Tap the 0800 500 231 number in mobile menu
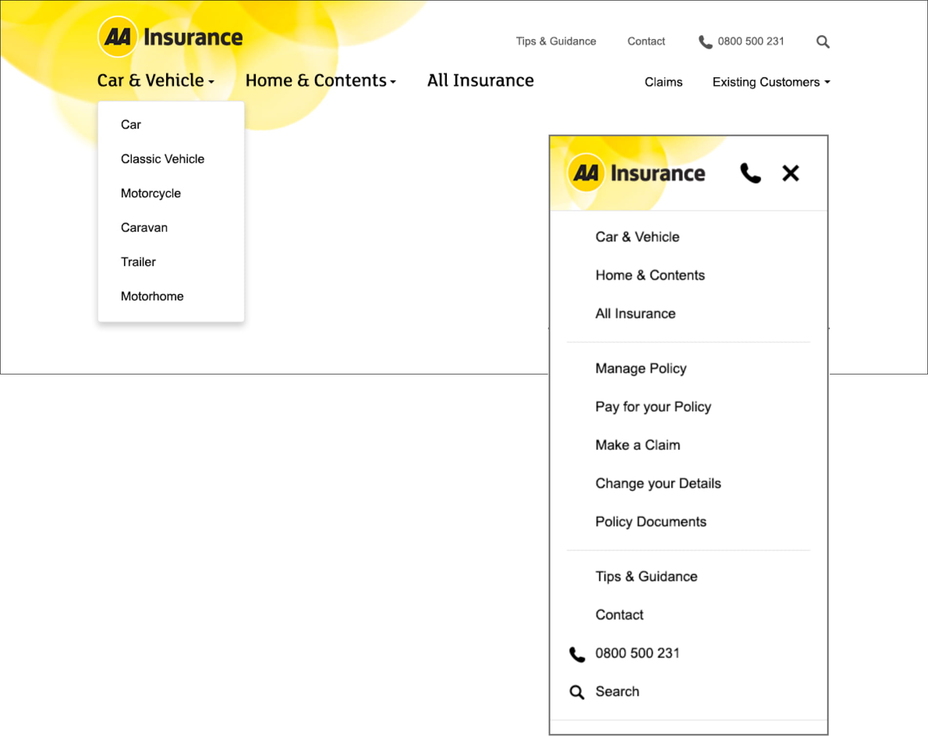 pyautogui.click(x=637, y=653)
